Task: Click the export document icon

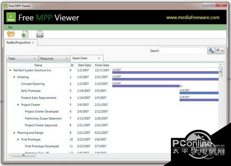Action: 25,34
